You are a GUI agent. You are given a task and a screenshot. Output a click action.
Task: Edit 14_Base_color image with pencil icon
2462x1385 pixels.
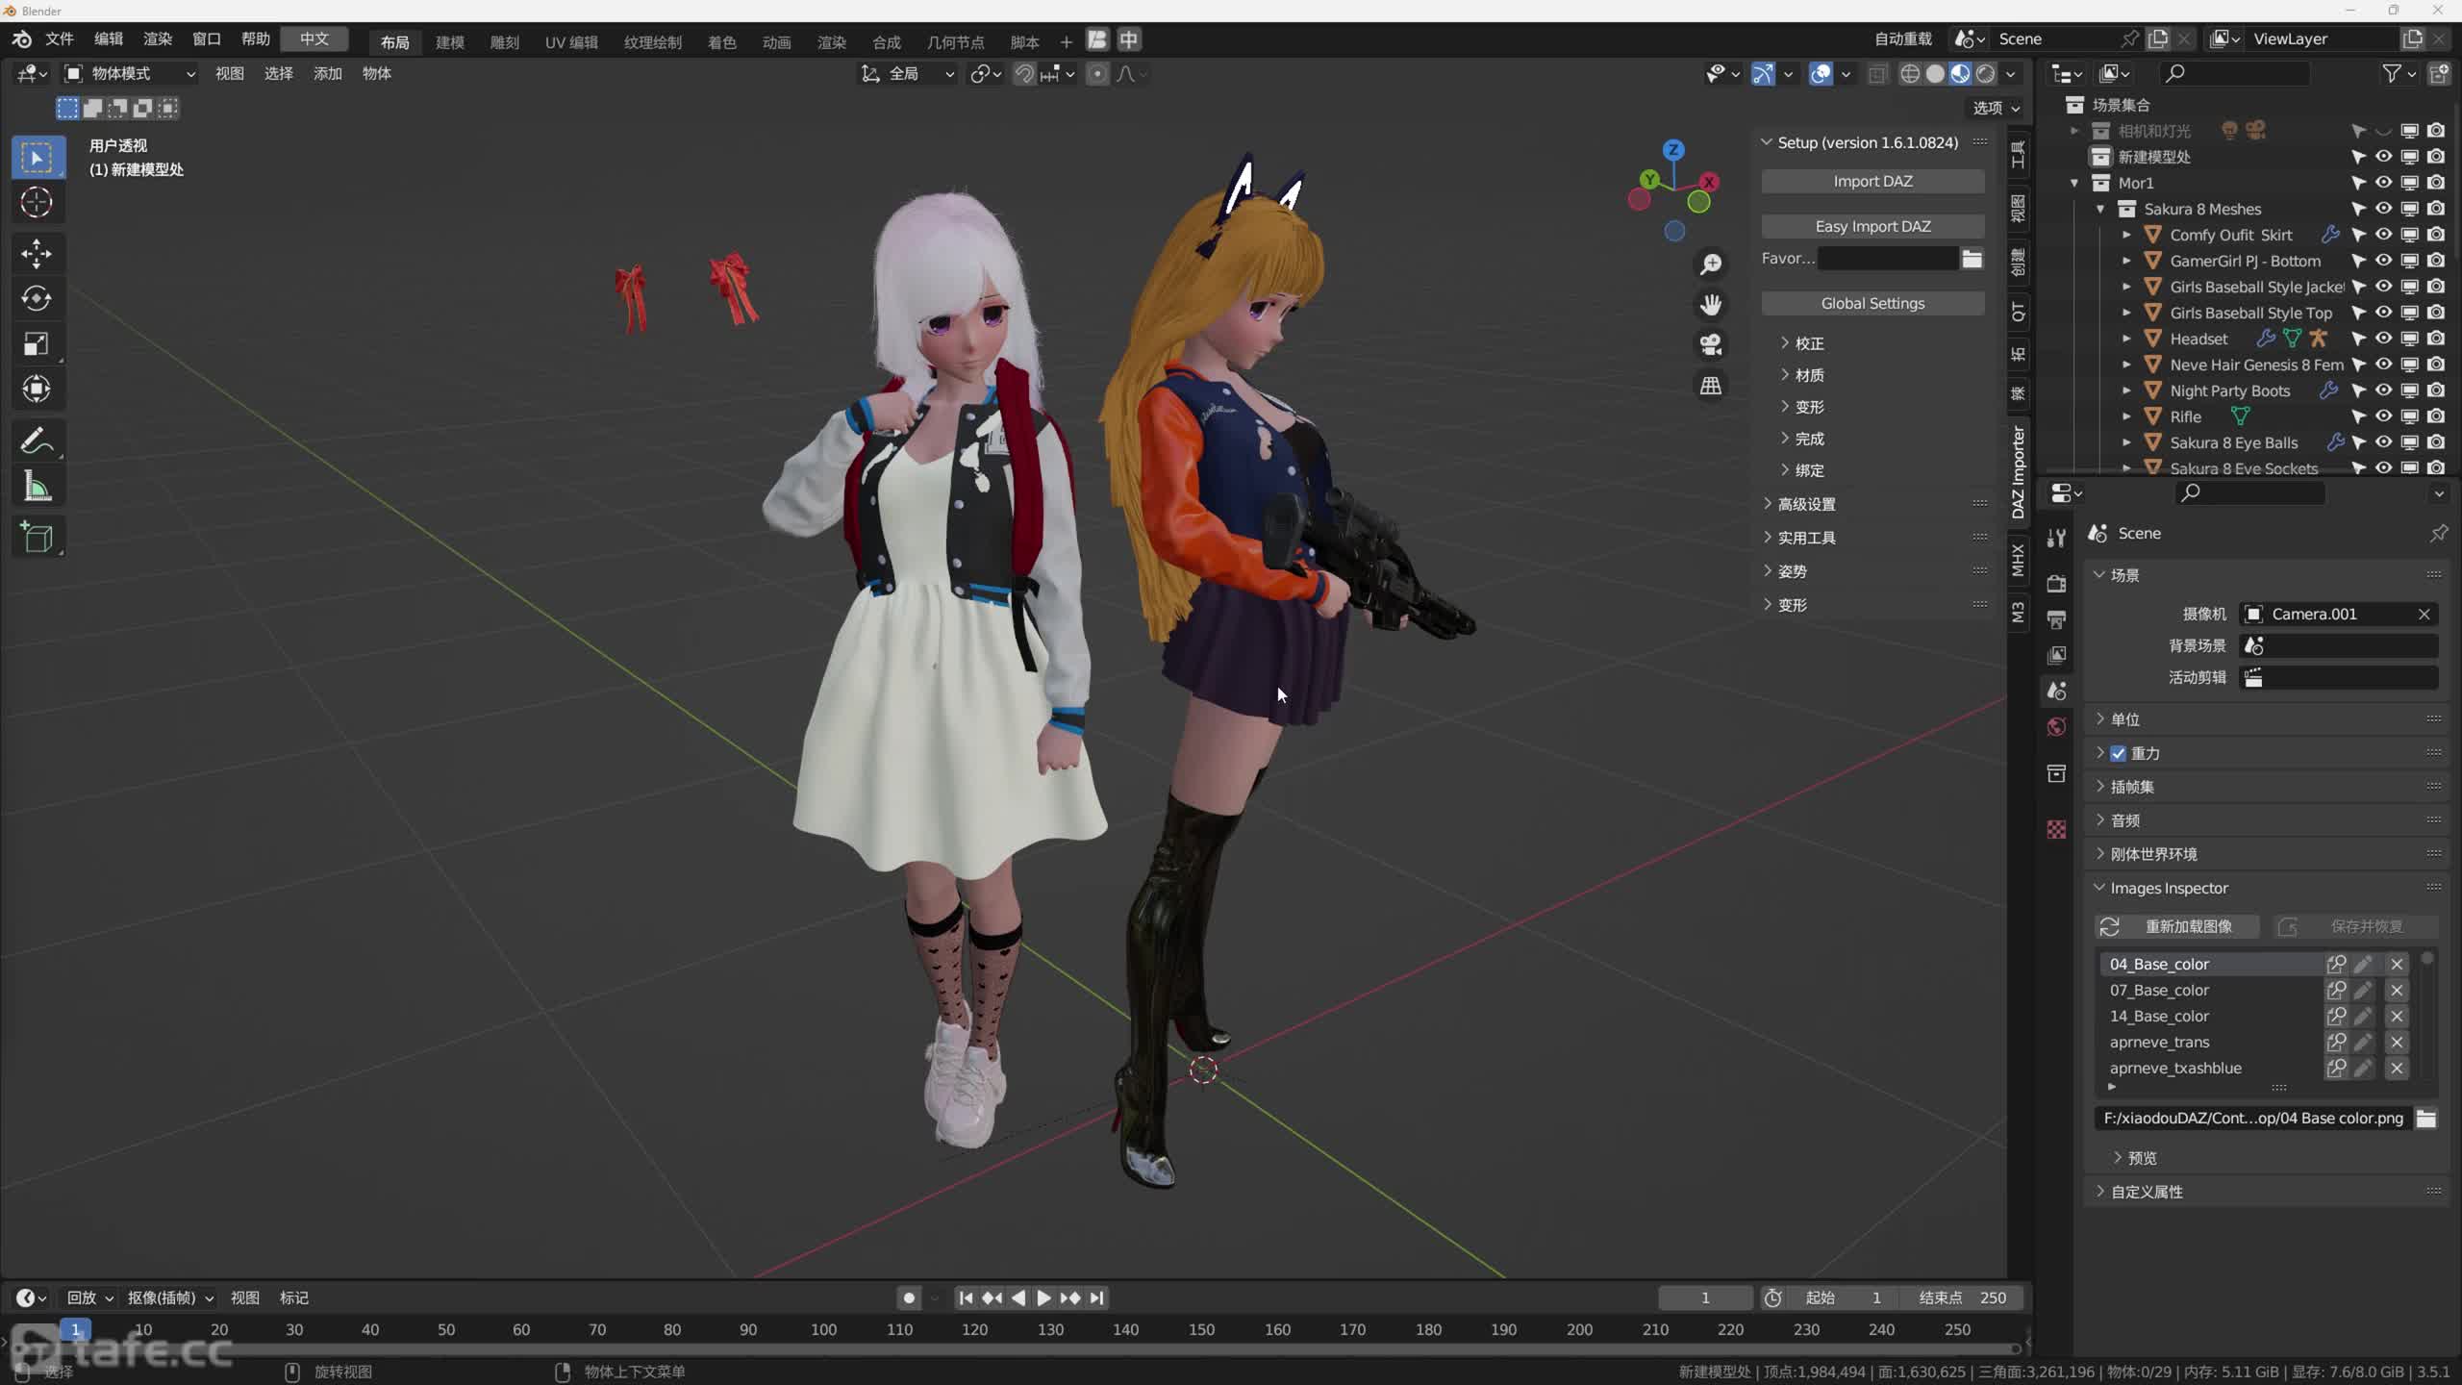2364,1016
